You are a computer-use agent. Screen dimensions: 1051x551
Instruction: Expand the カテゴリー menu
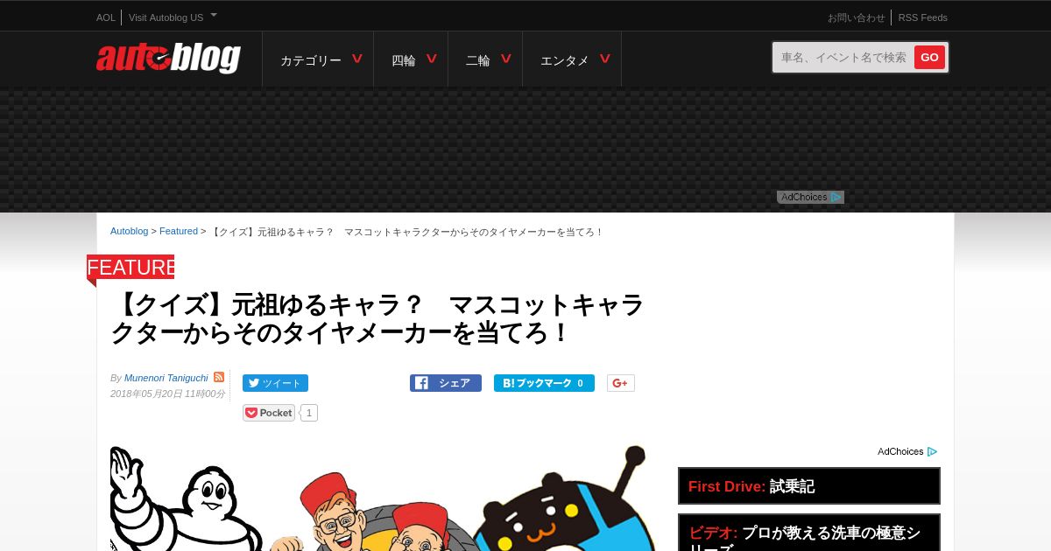tap(318, 59)
